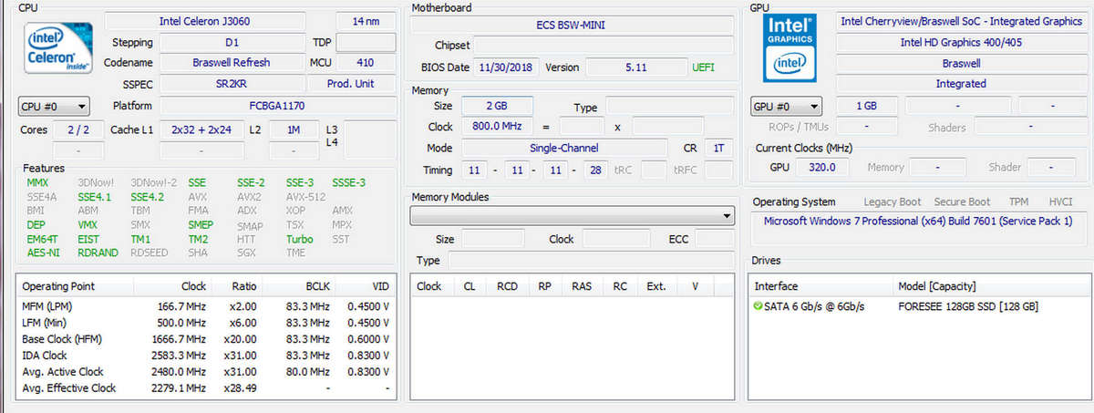1094x413 pixels.
Task: Click the memory size 2 GB field
Action: pyautogui.click(x=497, y=107)
